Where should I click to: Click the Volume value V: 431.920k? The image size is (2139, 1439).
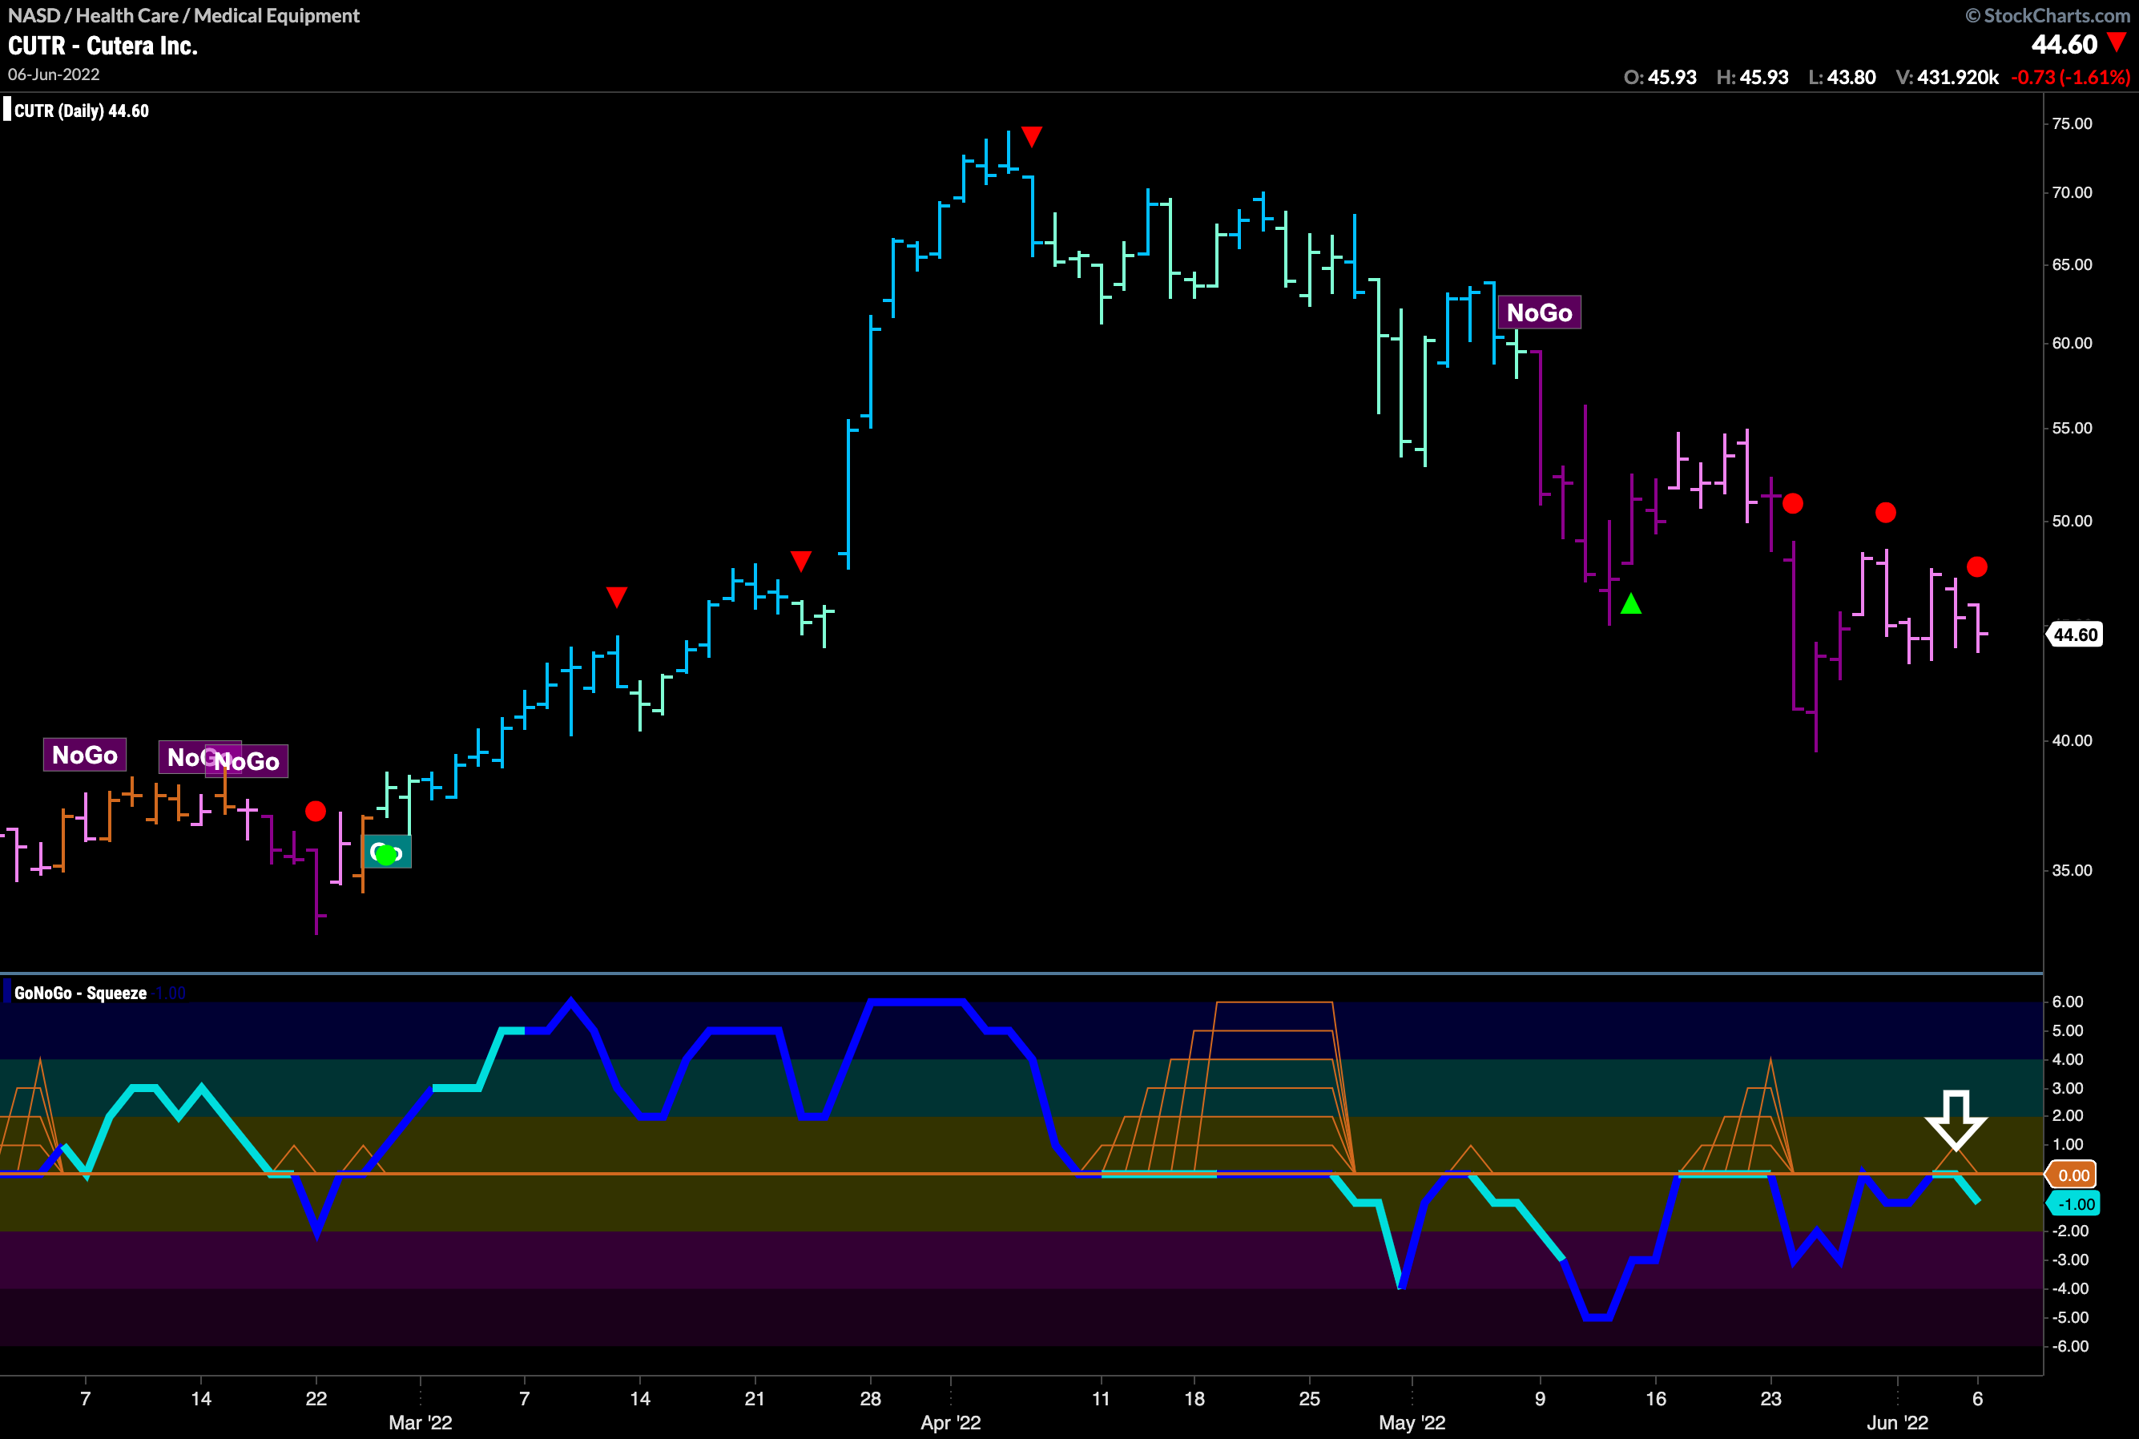pyautogui.click(x=1948, y=77)
